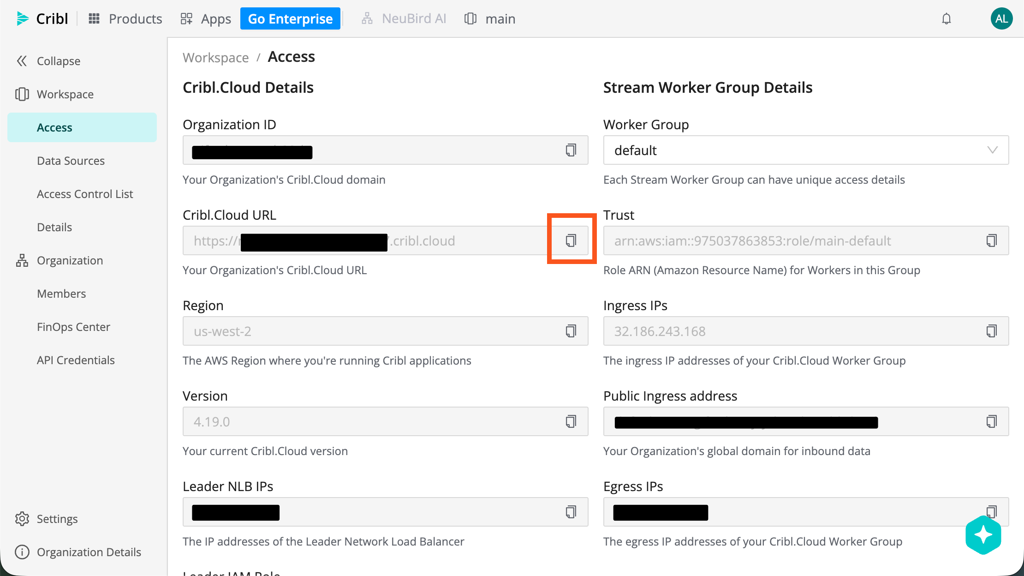The width and height of the screenshot is (1024, 576).
Task: Click the Organization ID field
Action: pos(385,150)
